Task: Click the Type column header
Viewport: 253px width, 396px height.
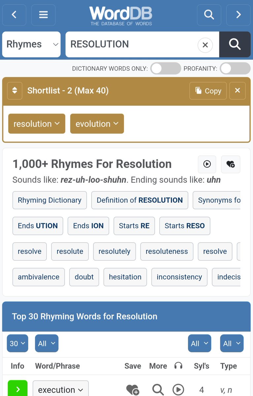Action: tap(229, 366)
